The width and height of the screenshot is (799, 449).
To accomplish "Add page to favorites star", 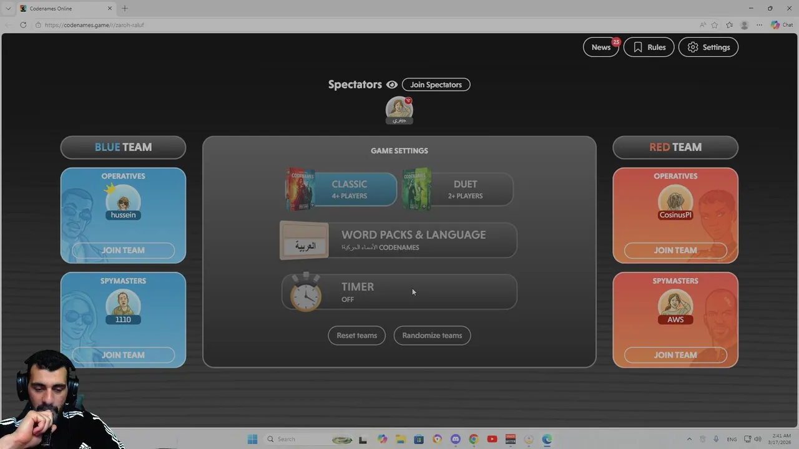I will pos(715,25).
